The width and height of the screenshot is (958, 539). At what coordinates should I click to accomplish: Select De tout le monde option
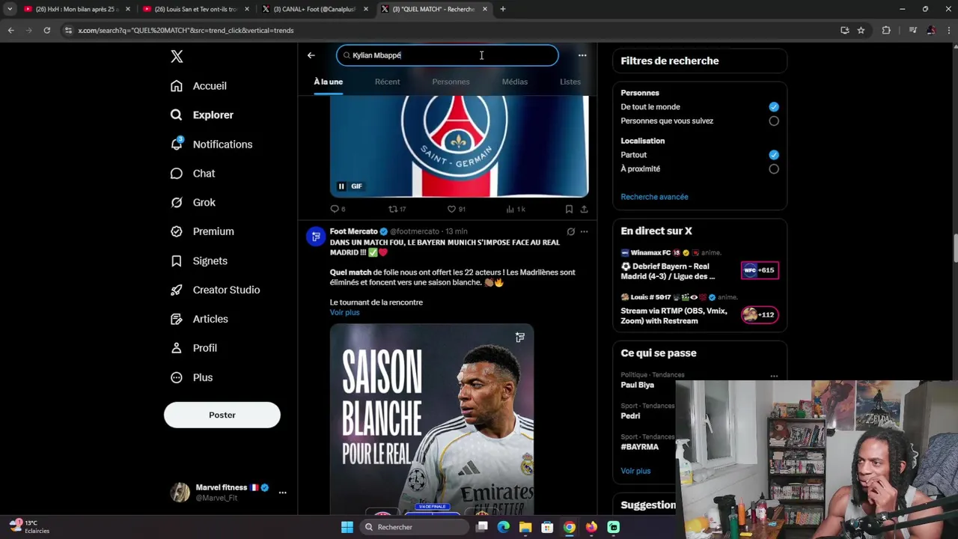[774, 107]
